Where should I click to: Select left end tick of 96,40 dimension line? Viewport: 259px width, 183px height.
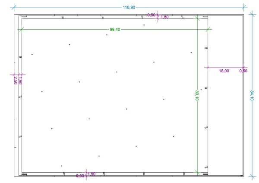[x=19, y=29]
